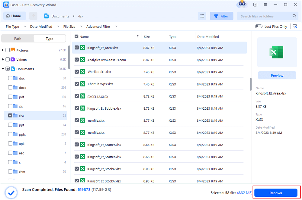Click the large Excel preview thumbnail
The width and height of the screenshot is (302, 200).
tap(276, 52)
